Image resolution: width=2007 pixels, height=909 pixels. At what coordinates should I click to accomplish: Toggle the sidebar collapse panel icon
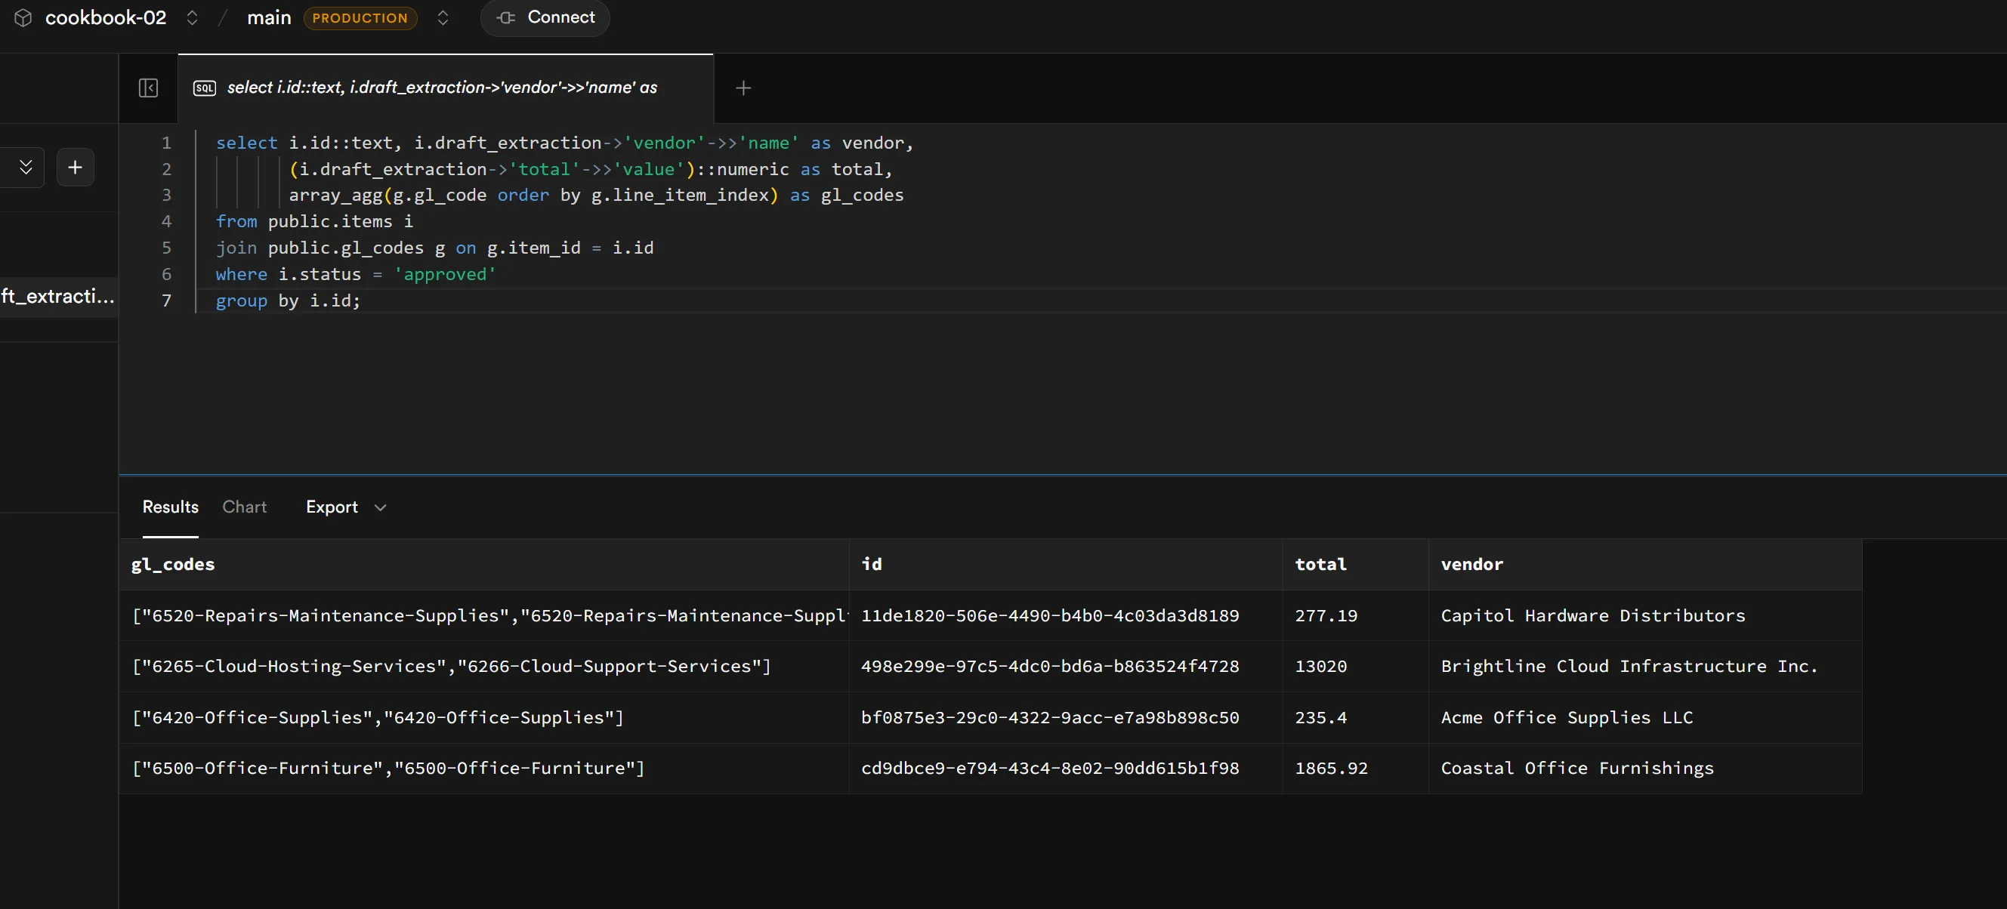pos(148,88)
